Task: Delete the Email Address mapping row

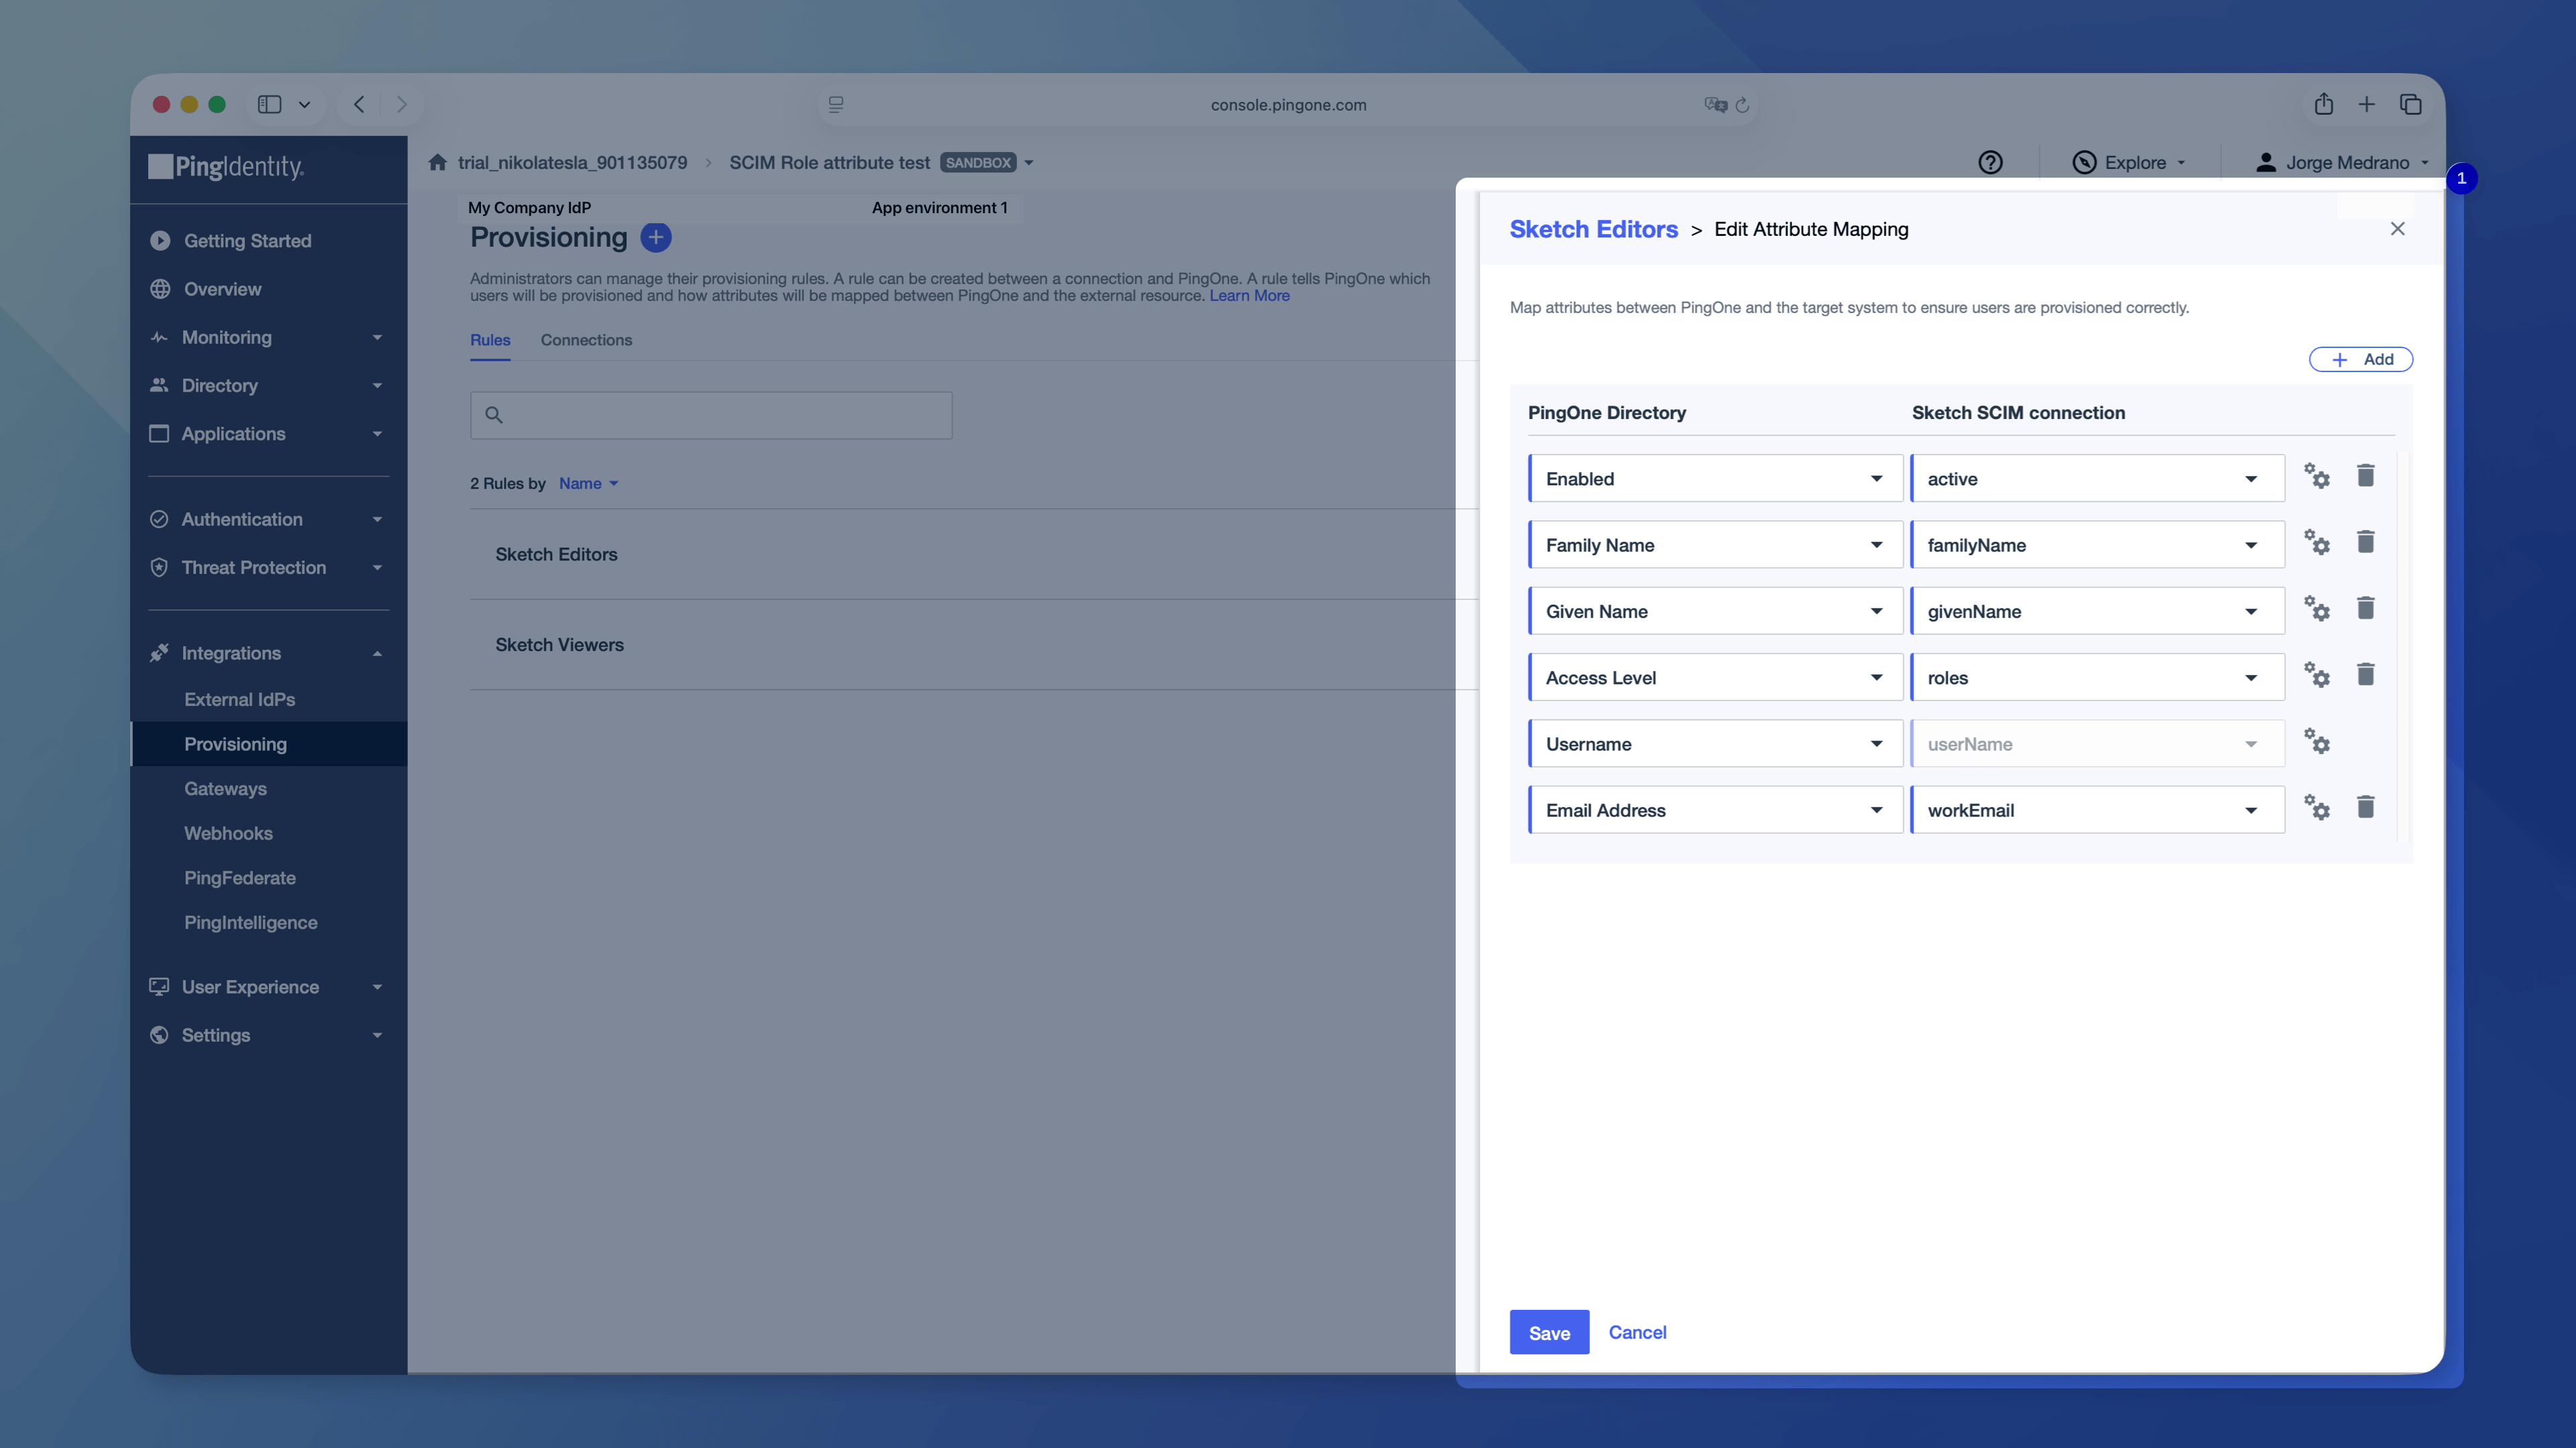Action: (x=2365, y=807)
